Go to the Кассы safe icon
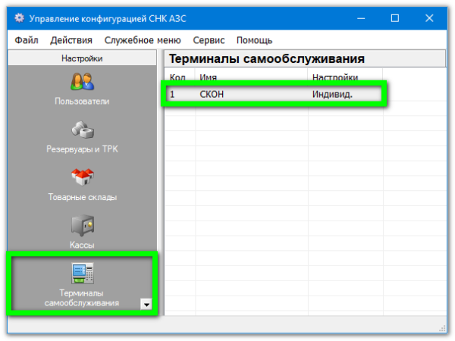455x341 pixels. [x=82, y=226]
